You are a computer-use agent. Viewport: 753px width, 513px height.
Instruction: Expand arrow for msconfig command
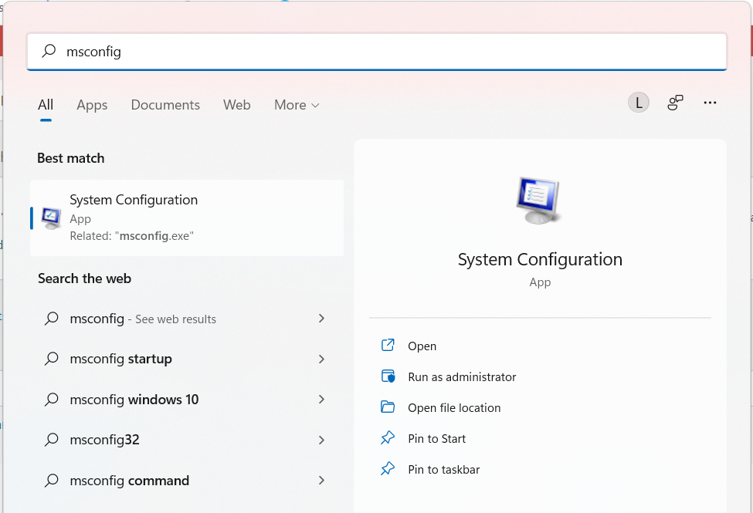tap(321, 481)
